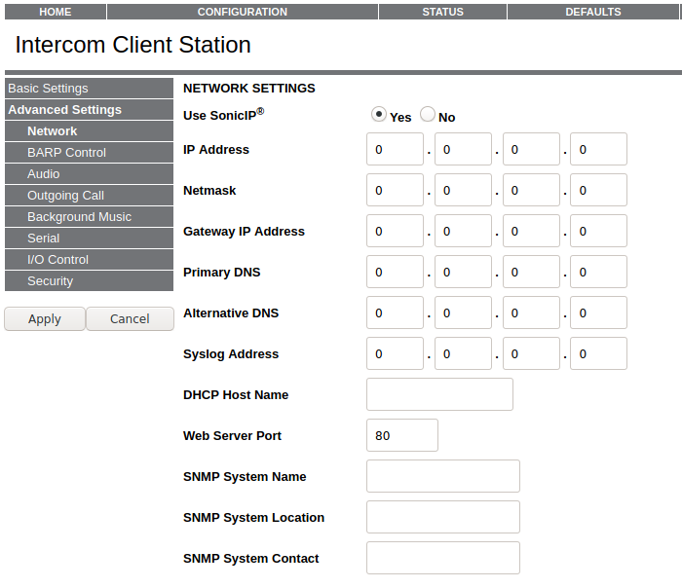Viewport: 682px width, 588px height.
Task: Go to the DEFAULTS tab
Action: [x=592, y=12]
